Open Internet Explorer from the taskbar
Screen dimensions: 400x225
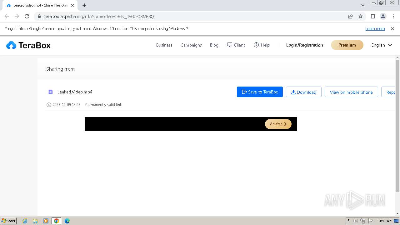tap(25, 221)
